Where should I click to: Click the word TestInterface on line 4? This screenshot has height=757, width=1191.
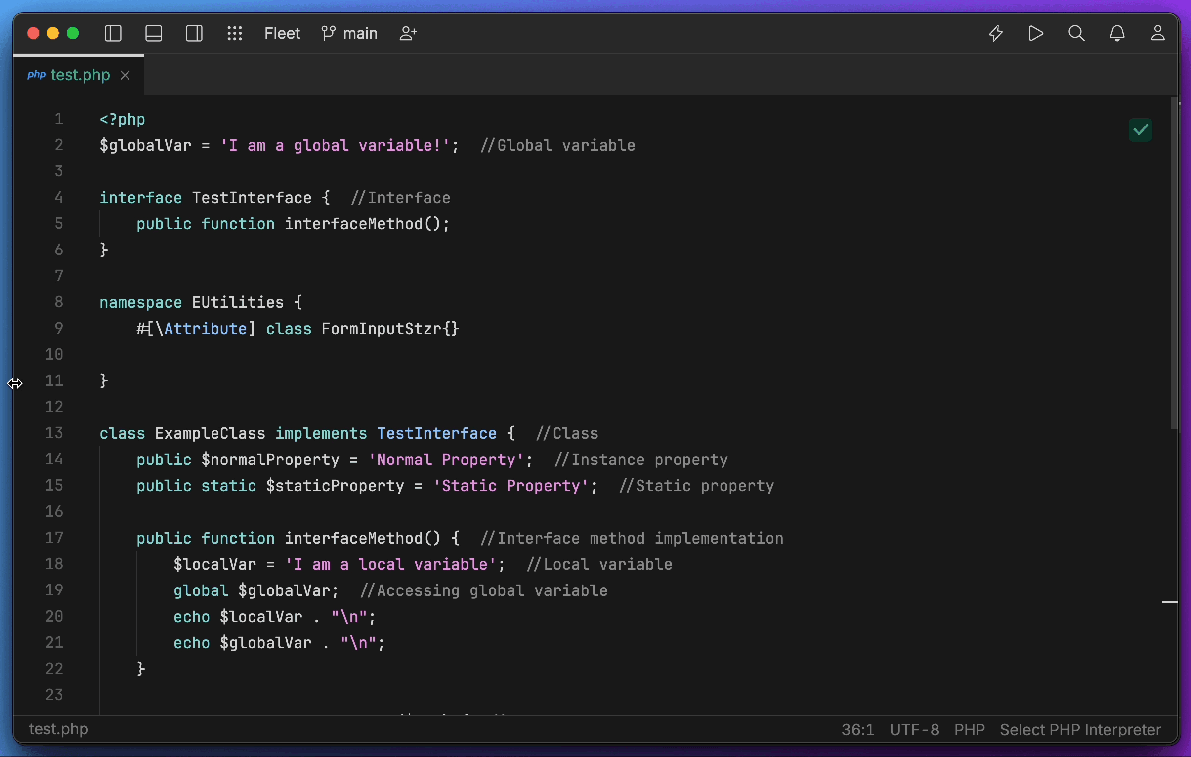[252, 198]
